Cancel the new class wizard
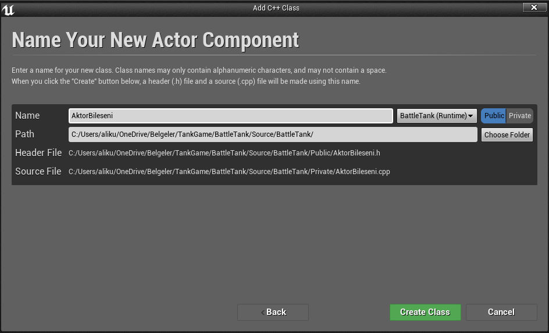The height and width of the screenshot is (333, 549). 501,312
